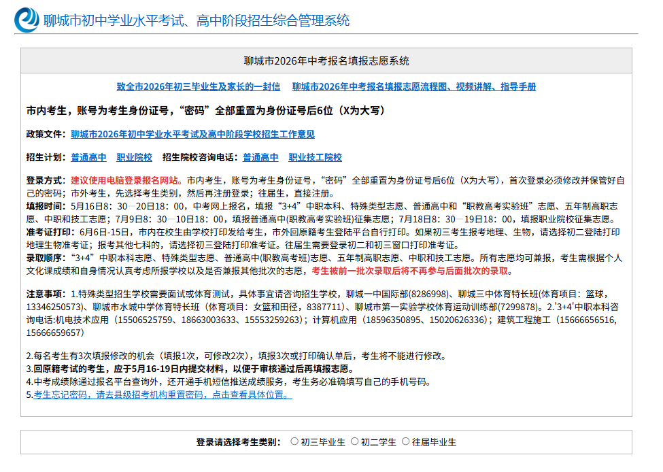This screenshot has height=472, width=663.
Task: Click the bold 注意事项 label
Action: (44, 294)
